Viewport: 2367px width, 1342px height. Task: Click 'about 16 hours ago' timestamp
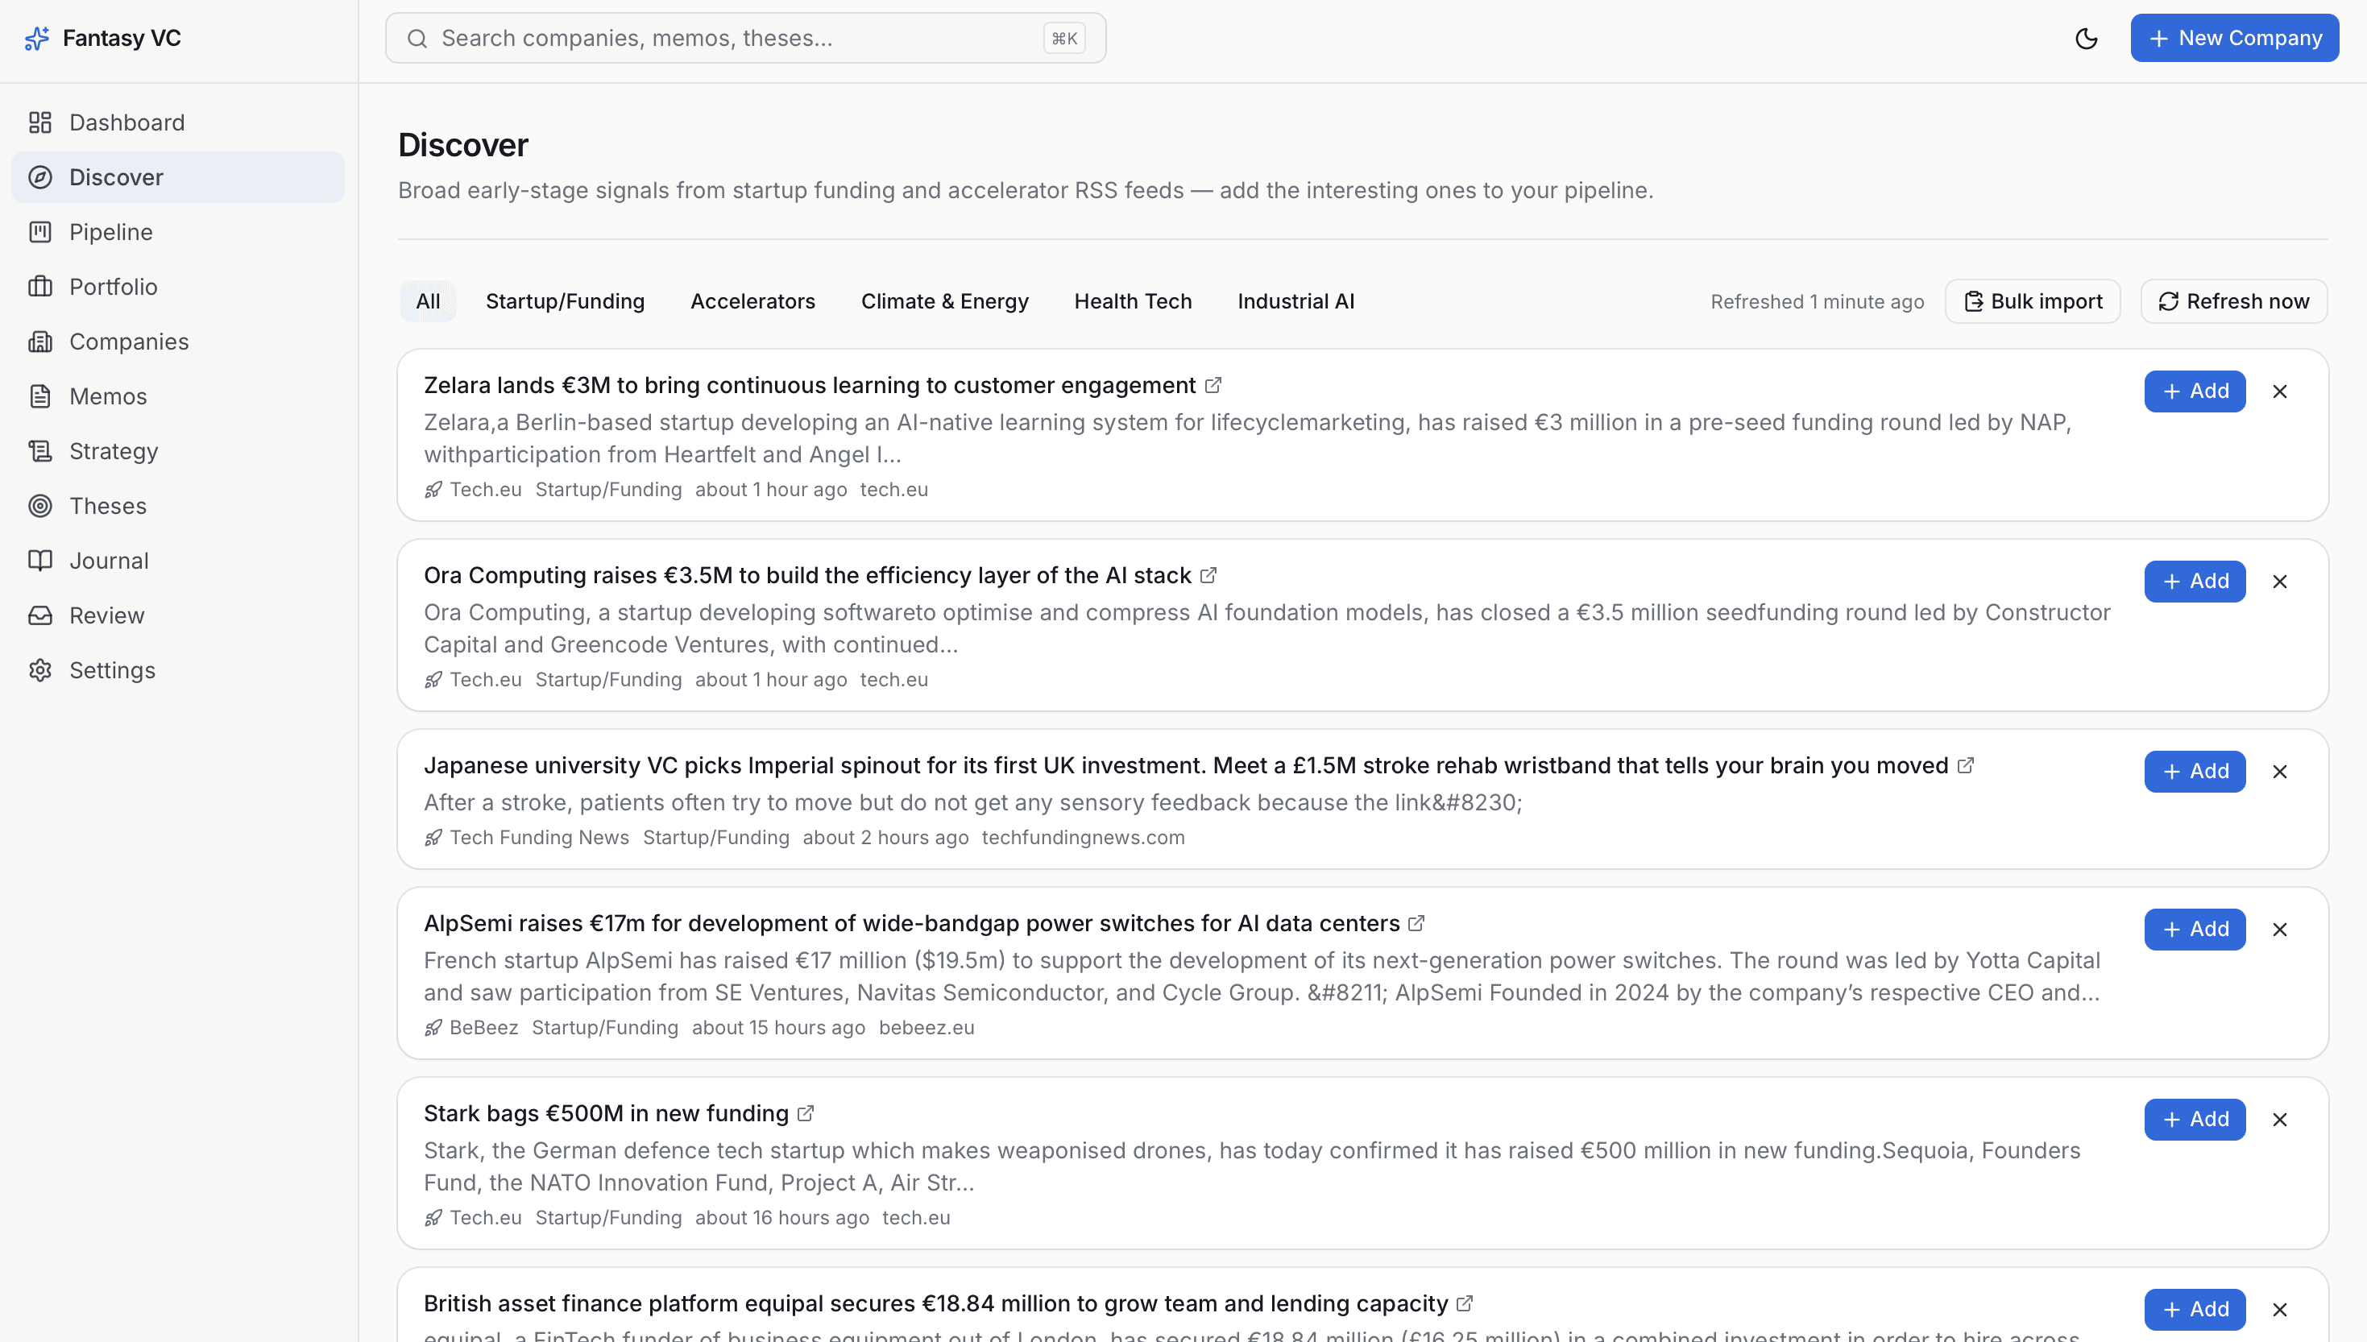coord(781,1218)
